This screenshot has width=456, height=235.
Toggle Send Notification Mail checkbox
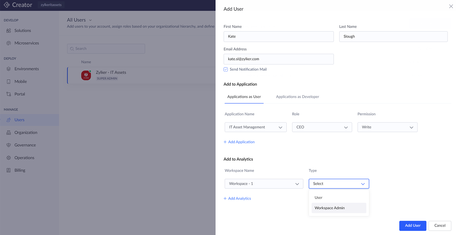point(226,69)
